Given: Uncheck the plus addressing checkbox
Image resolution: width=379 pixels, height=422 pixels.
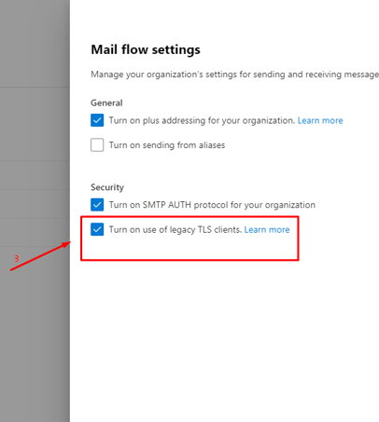Looking at the screenshot, I should (97, 120).
